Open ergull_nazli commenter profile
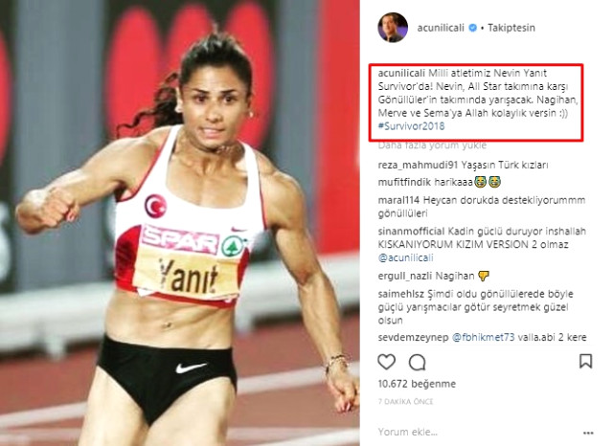Screen dimensions: 613x446 click(x=404, y=276)
